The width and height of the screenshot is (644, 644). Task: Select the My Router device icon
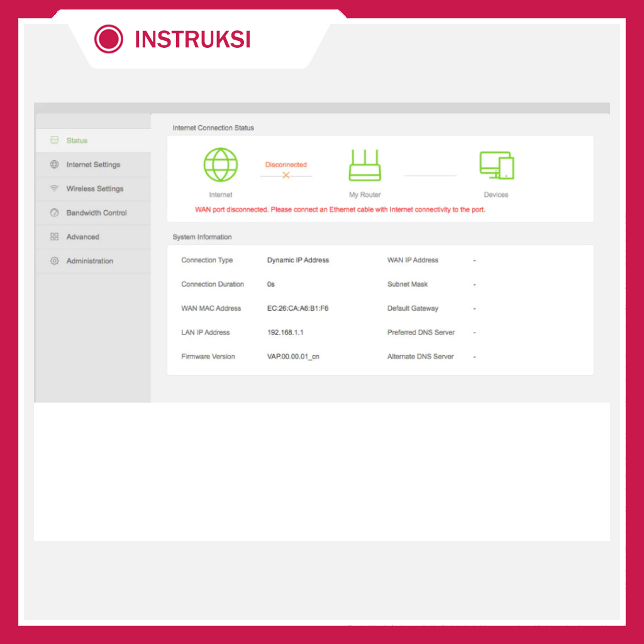(x=365, y=165)
